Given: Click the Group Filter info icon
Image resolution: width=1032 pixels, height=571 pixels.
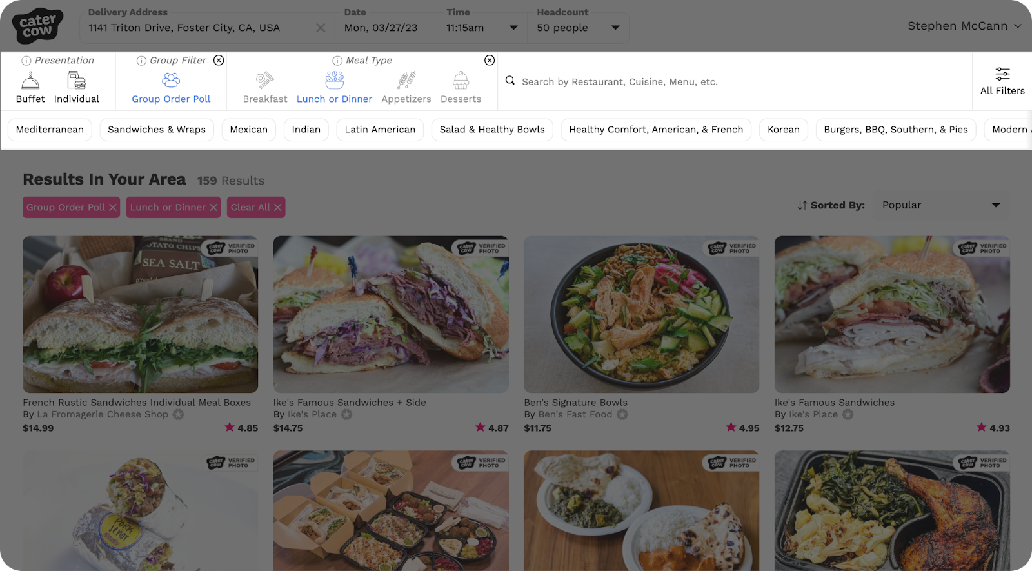Looking at the screenshot, I should click(x=141, y=61).
